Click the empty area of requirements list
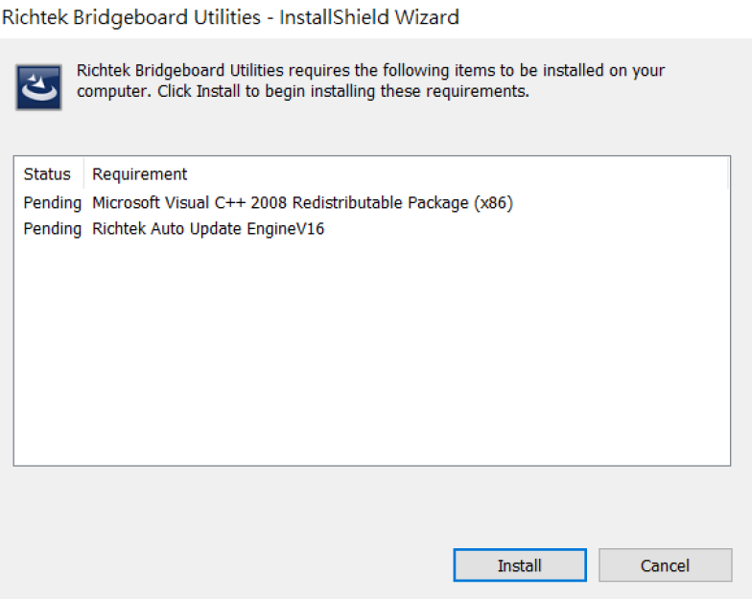 tap(372, 350)
